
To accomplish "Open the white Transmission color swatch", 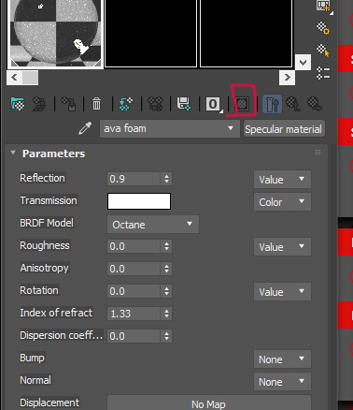I will [139, 201].
